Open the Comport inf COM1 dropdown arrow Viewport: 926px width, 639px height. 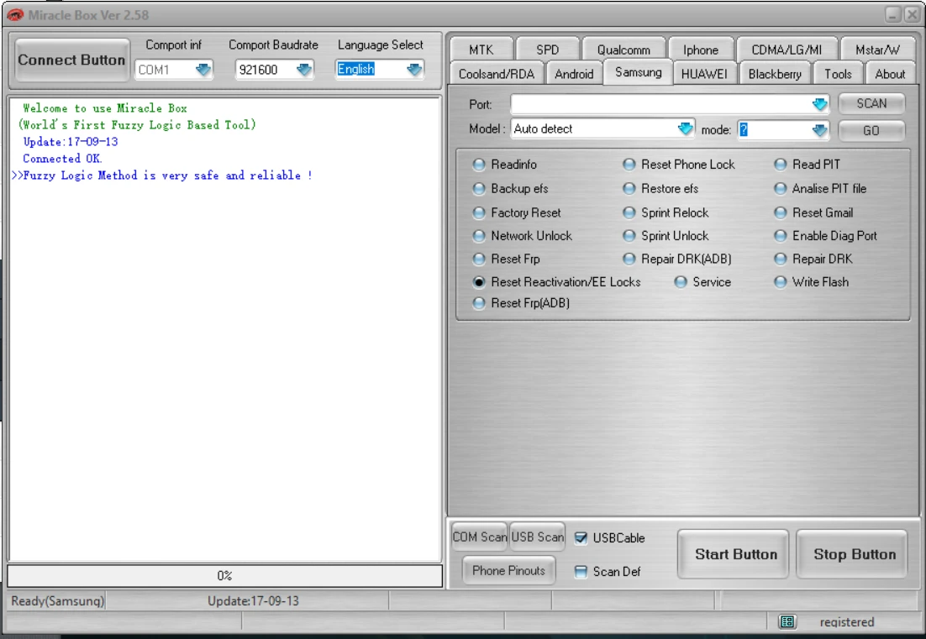pyautogui.click(x=203, y=70)
